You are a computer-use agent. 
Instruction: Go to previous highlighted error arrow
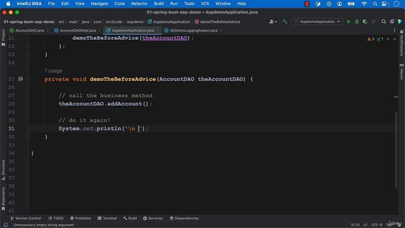(388, 39)
